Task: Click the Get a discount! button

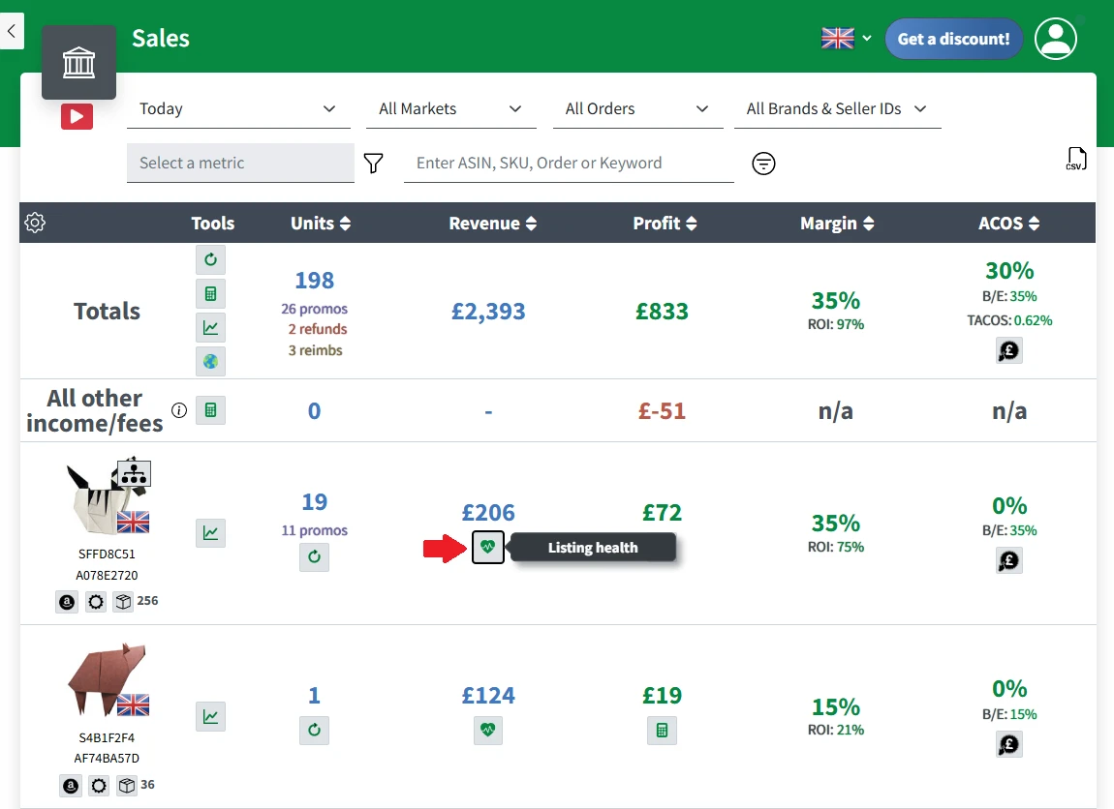Action: pyautogui.click(x=953, y=39)
